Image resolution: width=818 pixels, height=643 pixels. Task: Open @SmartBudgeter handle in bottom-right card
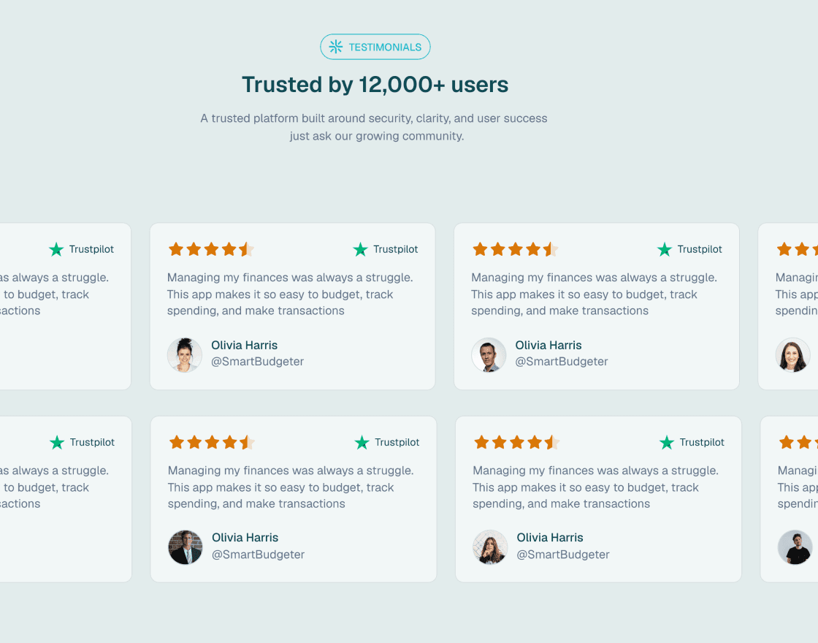click(x=563, y=555)
